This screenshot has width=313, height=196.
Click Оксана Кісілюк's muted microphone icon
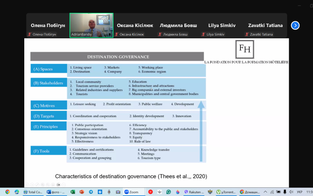[117, 34]
